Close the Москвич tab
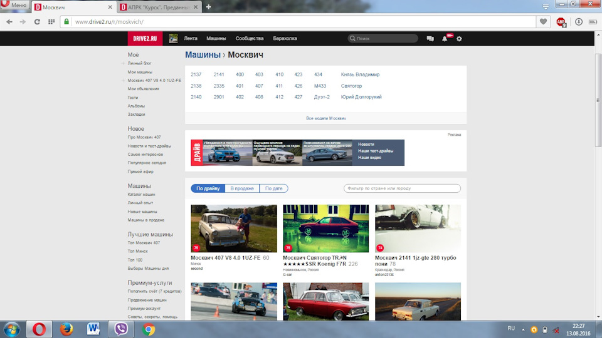This screenshot has height=338, width=602. click(110, 7)
